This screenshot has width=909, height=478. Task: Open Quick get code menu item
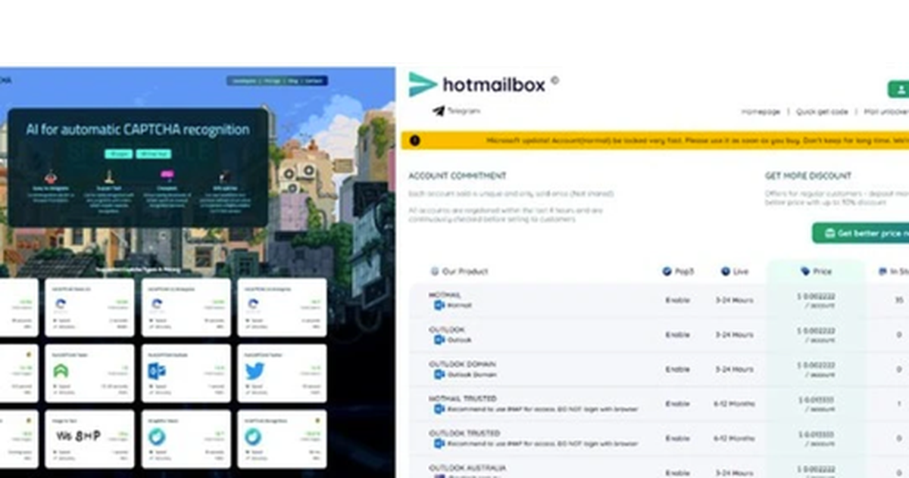click(822, 111)
